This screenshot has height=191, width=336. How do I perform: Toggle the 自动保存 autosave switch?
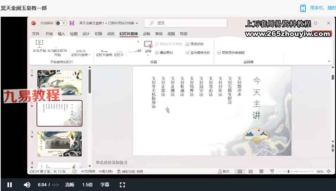(61, 23)
